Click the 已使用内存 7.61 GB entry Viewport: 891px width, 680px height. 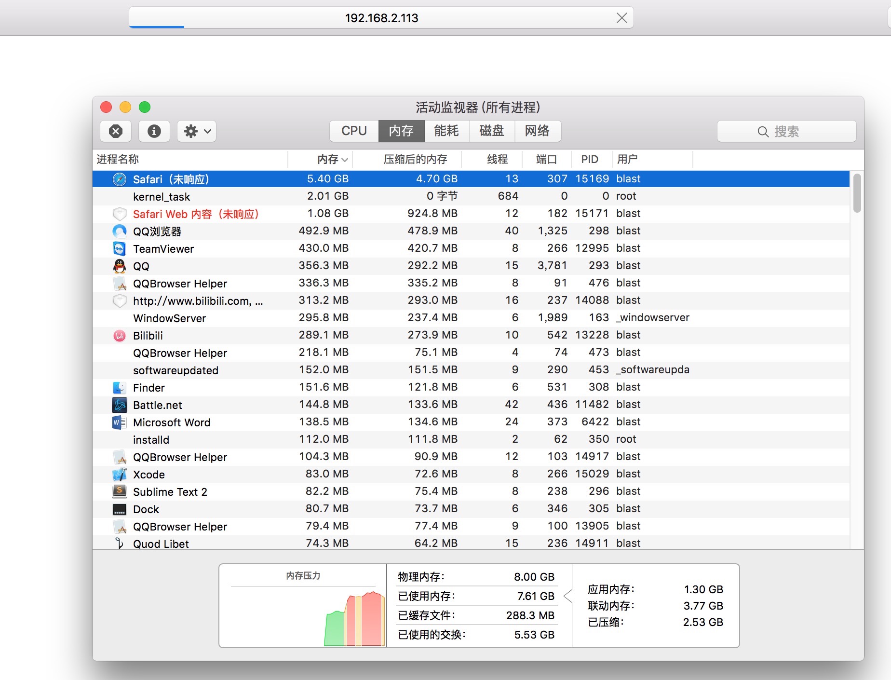pos(476,596)
